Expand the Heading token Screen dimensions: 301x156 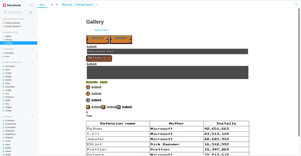pyautogui.click(x=9, y=53)
